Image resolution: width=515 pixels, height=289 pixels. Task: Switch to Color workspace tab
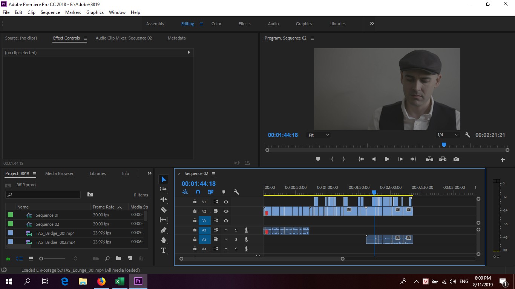pyautogui.click(x=216, y=24)
